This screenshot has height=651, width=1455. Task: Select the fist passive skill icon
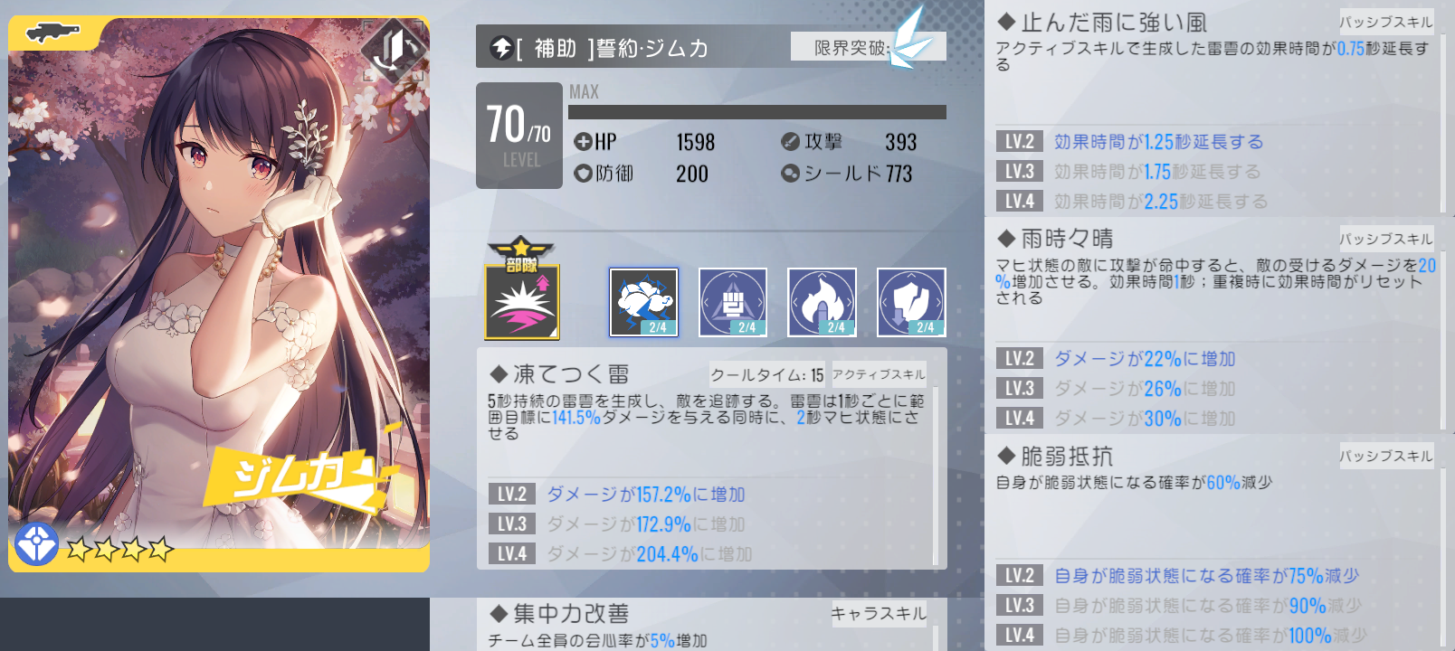coord(733,302)
